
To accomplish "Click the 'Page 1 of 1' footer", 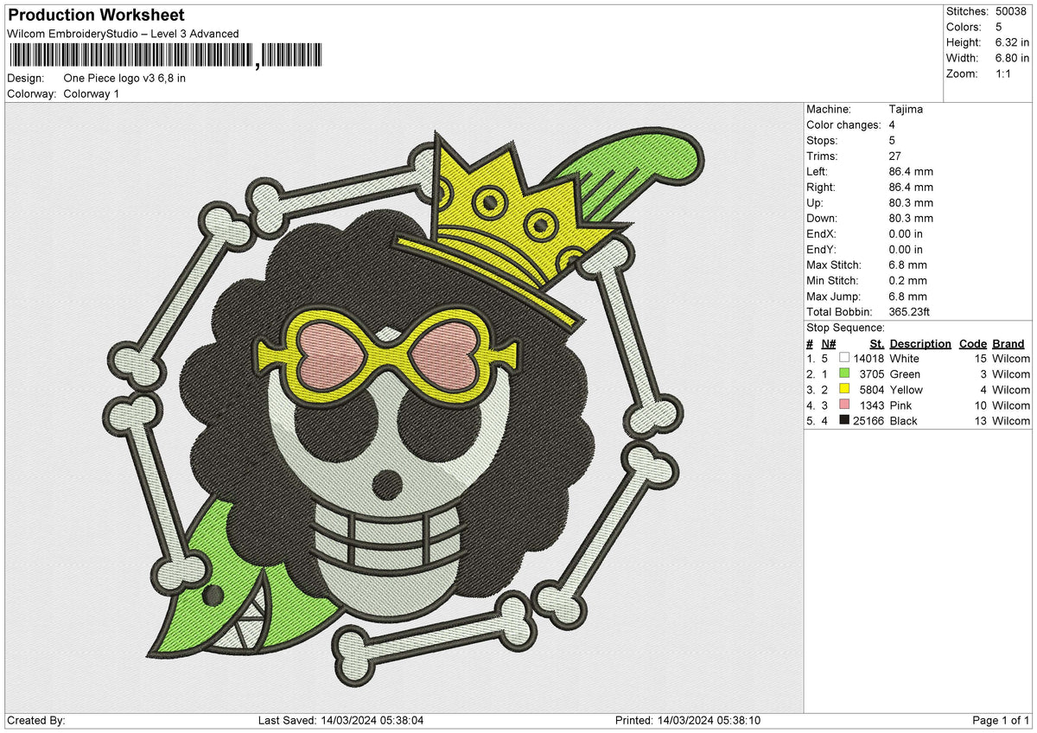I will pyautogui.click(x=1001, y=720).
